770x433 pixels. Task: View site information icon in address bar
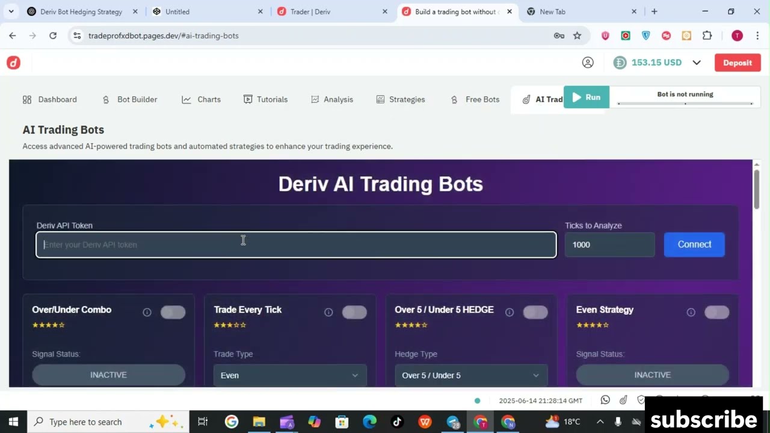77,35
